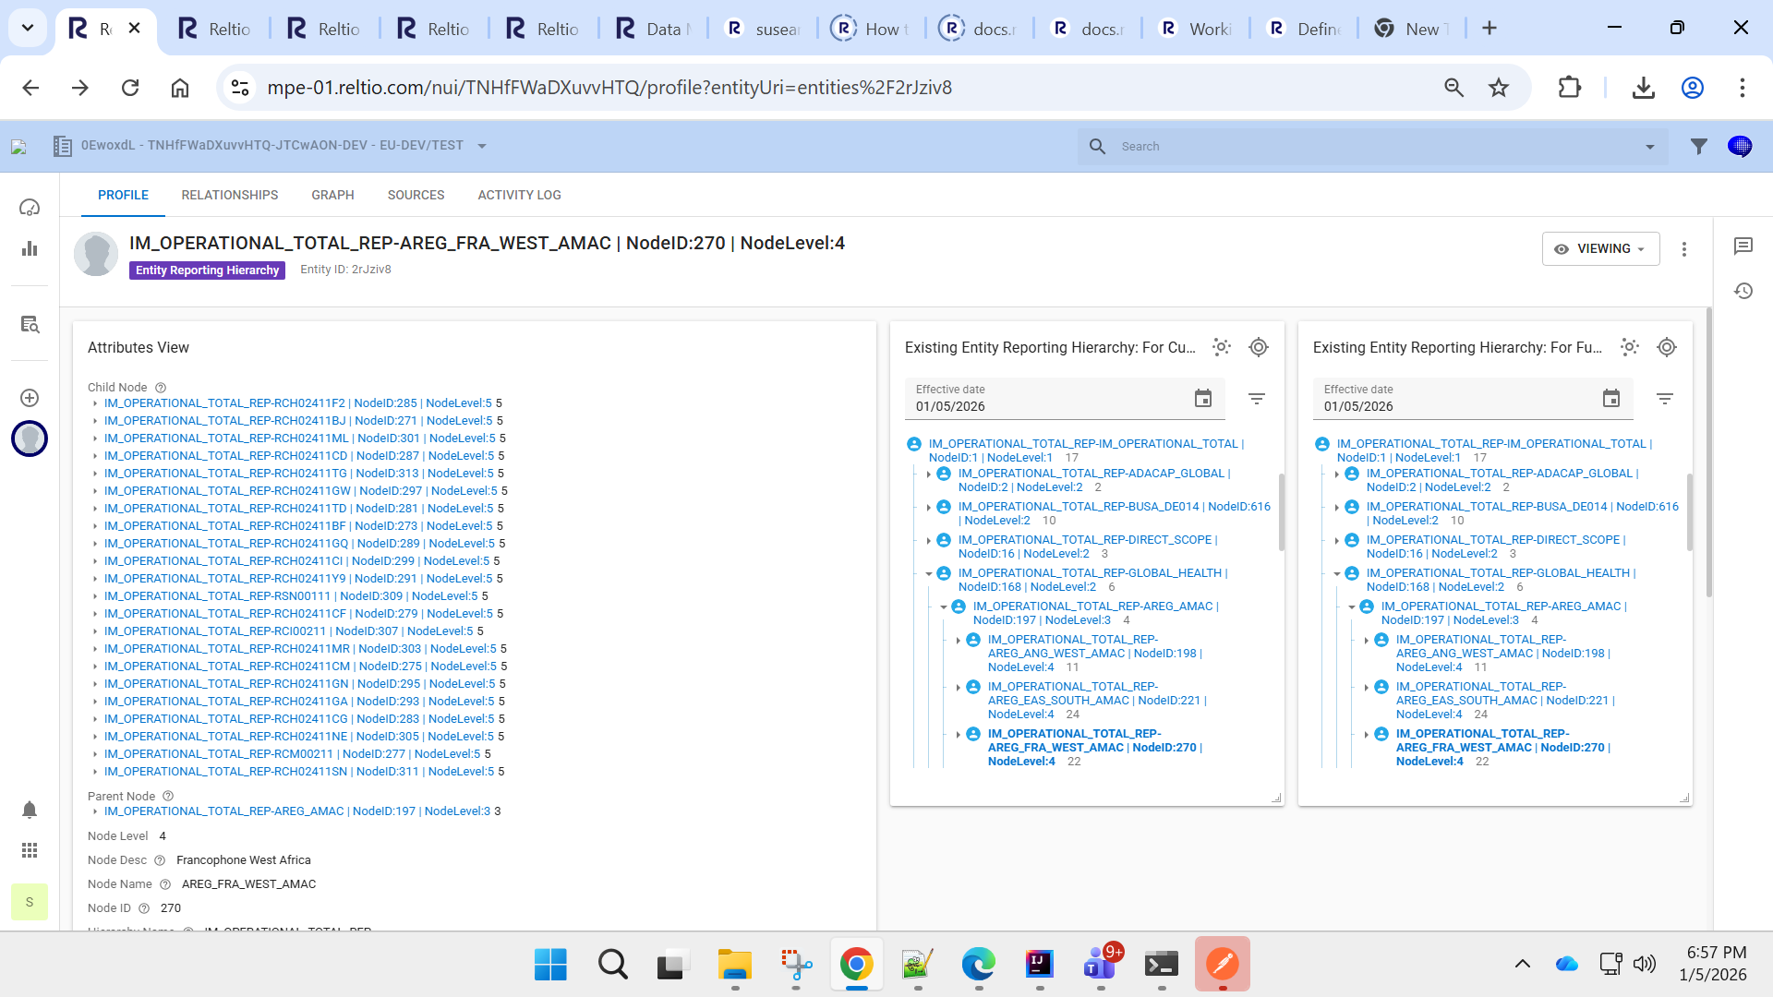Open the comments panel icon

pyautogui.click(x=1743, y=246)
